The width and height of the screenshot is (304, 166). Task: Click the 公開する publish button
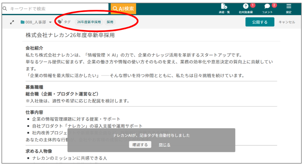[260, 22]
